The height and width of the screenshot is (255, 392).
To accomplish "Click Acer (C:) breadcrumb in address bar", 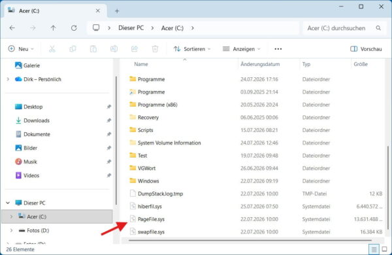I will [x=172, y=28].
